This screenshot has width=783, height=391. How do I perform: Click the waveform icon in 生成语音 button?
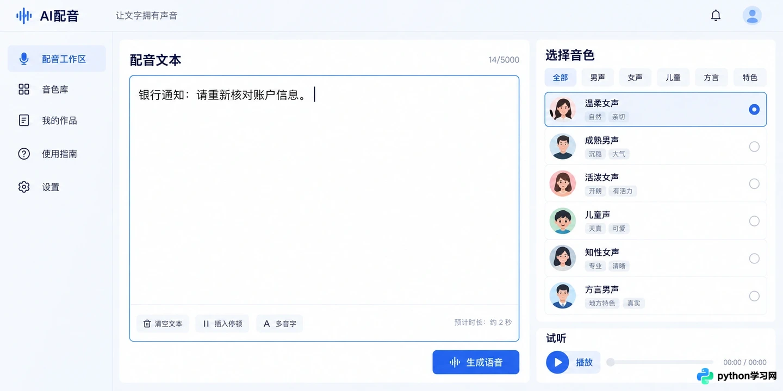pyautogui.click(x=455, y=362)
